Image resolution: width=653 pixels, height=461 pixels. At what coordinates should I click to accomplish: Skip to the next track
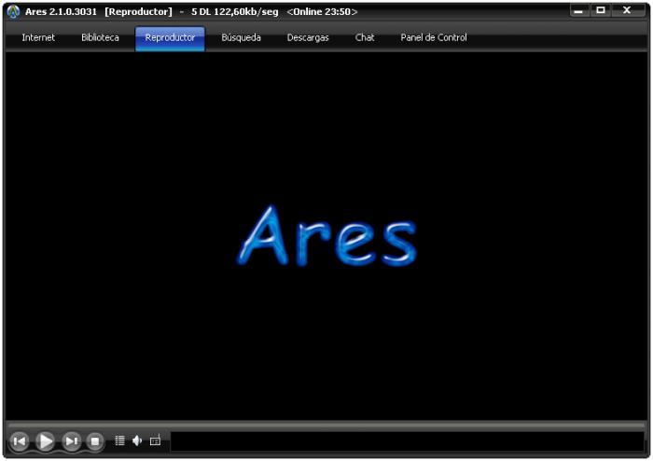[x=71, y=440]
